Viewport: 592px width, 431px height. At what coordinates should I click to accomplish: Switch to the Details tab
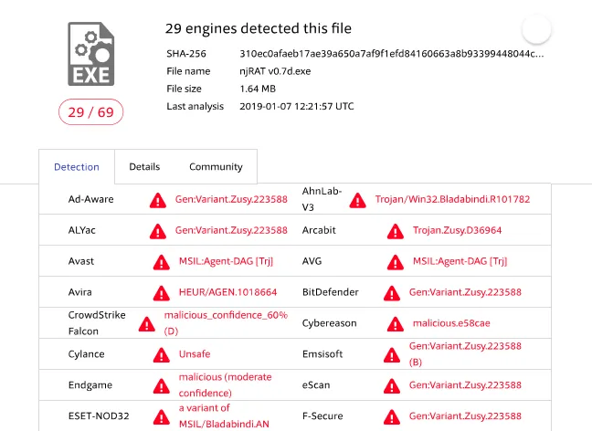(x=144, y=167)
